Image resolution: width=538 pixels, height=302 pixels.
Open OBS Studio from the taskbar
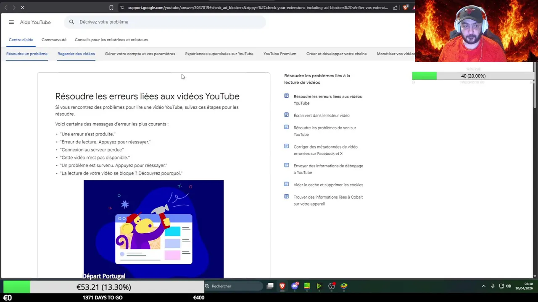coord(332,286)
